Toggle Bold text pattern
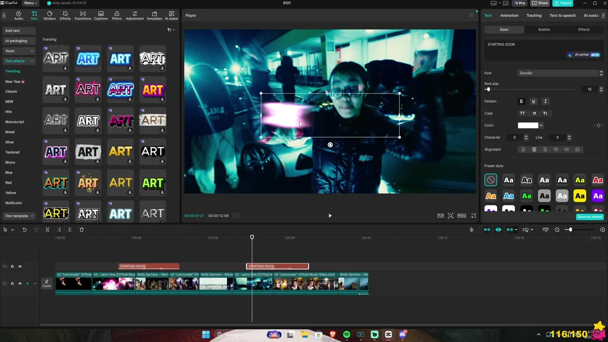The height and width of the screenshot is (342, 608). click(522, 101)
